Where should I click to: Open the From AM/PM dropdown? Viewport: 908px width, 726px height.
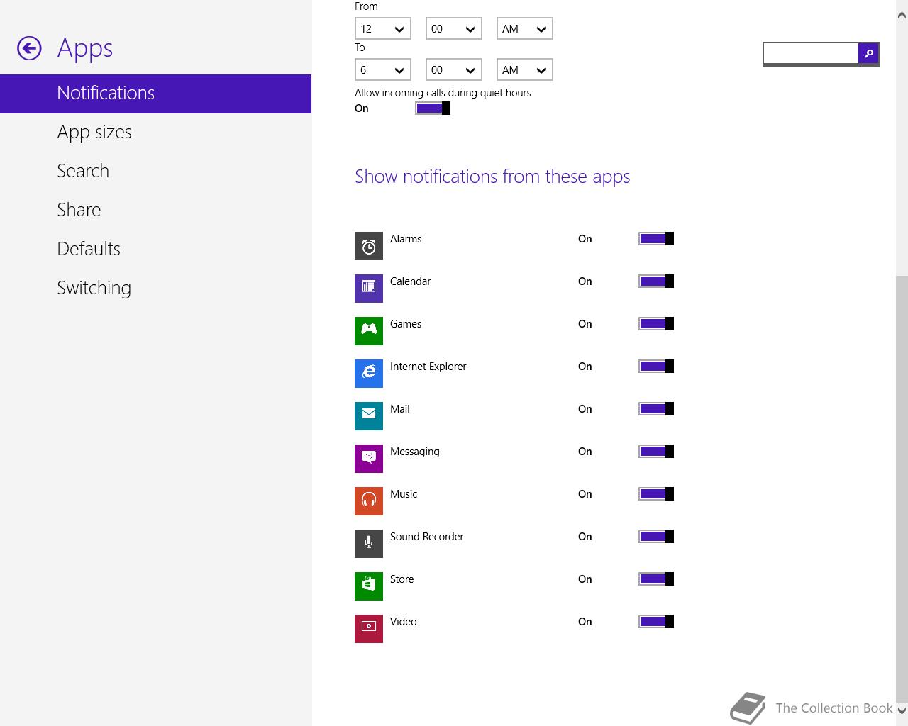pos(525,29)
